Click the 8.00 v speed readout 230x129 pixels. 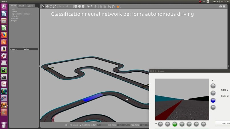224,90
